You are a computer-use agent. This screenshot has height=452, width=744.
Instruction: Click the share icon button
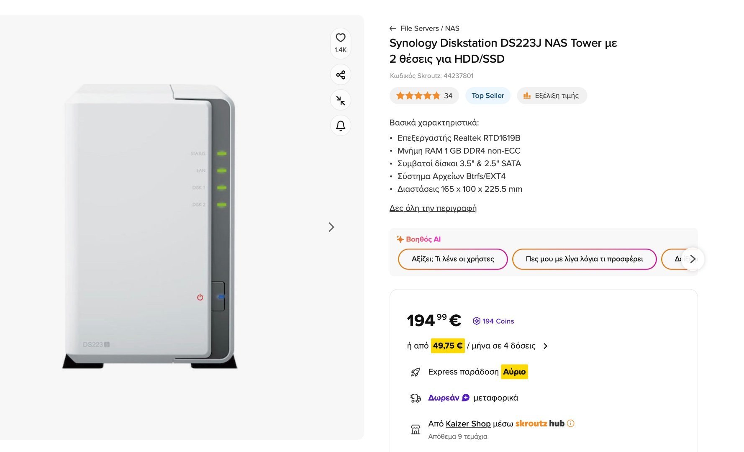341,75
